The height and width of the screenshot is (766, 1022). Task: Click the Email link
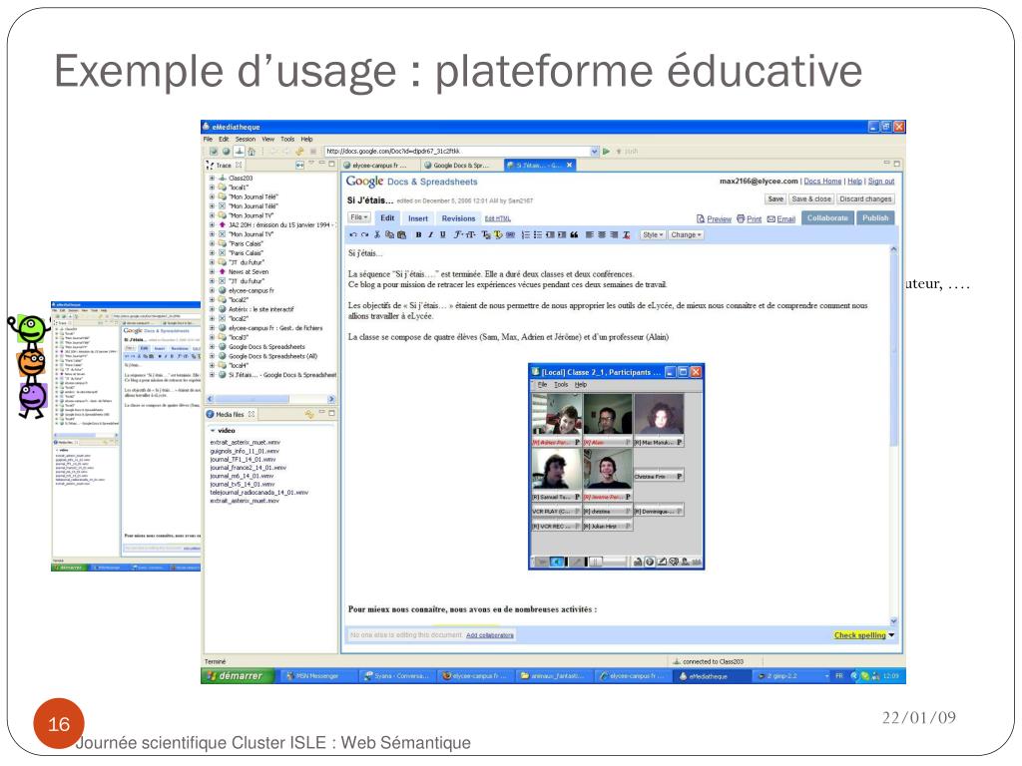785,219
